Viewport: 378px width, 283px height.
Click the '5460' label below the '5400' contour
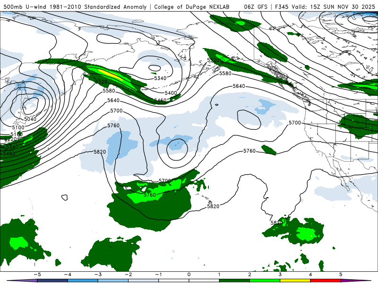click(160, 100)
